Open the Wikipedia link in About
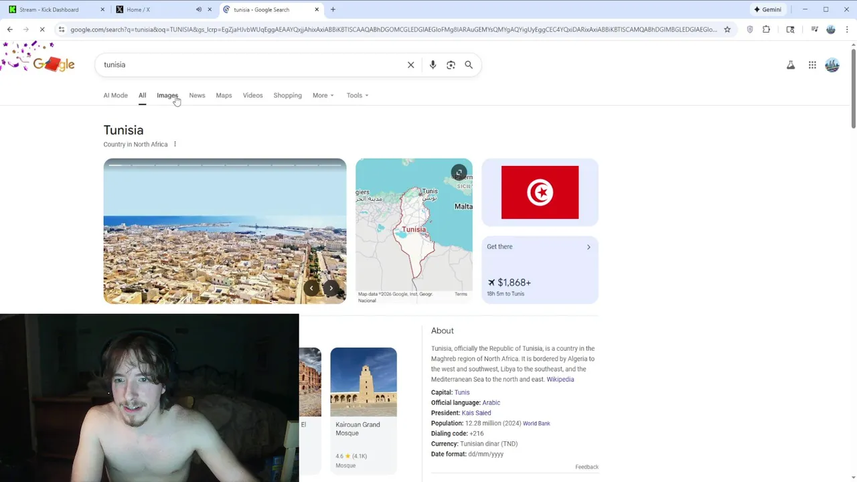The height and width of the screenshot is (482, 857). click(560, 380)
